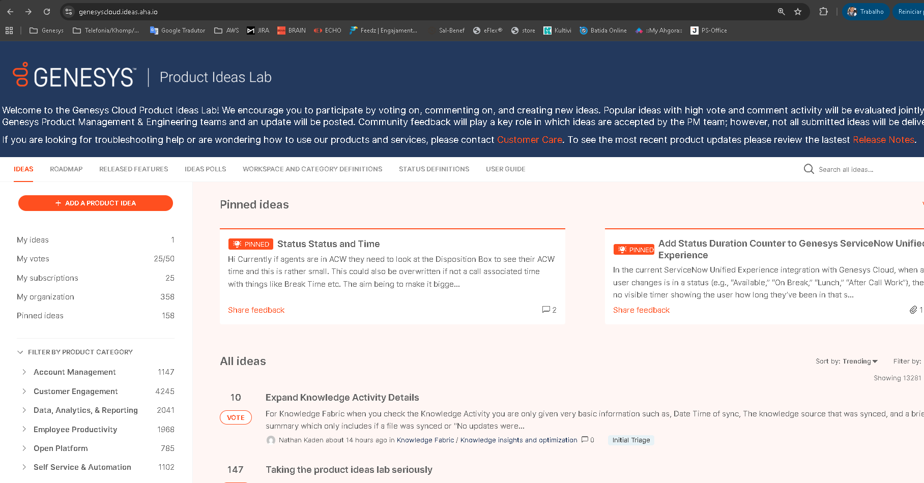Show My subscriptions list
This screenshot has height=483, width=924.
96,278
